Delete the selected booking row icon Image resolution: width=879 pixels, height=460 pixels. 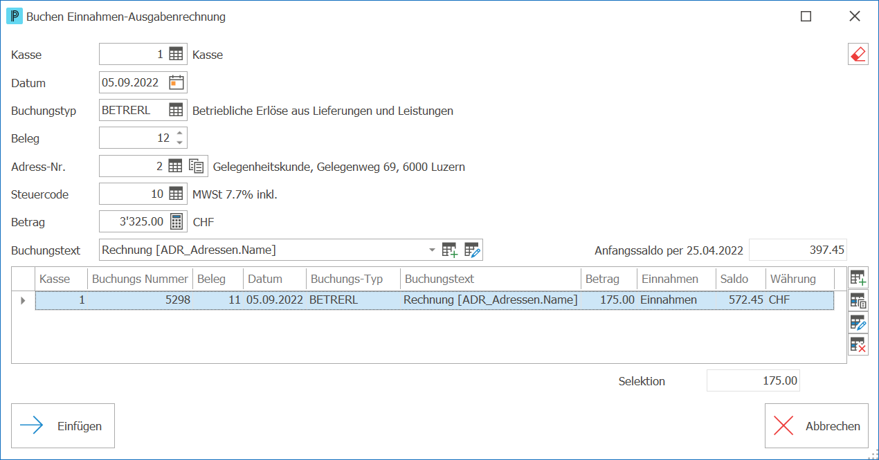click(x=858, y=344)
